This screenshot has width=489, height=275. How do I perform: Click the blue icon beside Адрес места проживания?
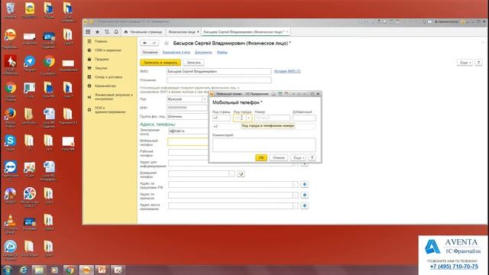click(x=304, y=205)
